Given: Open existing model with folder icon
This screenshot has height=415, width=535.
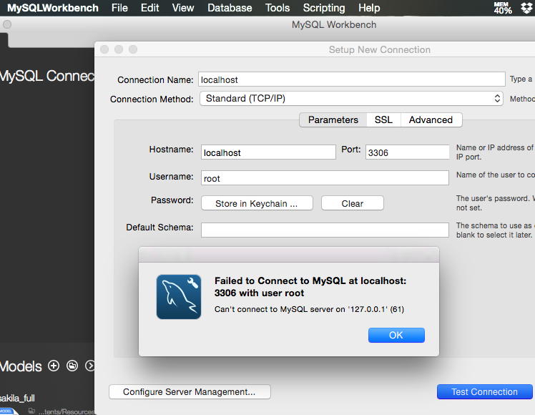Looking at the screenshot, I should pos(72,366).
